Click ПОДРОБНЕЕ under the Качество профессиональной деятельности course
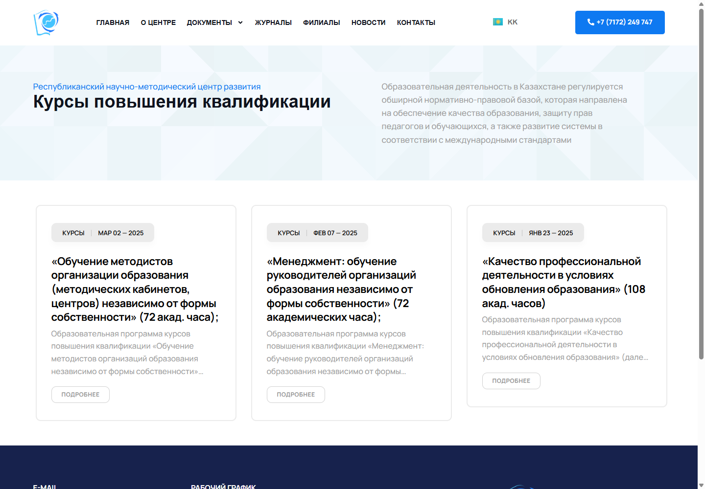This screenshot has height=489, width=705. [x=511, y=381]
